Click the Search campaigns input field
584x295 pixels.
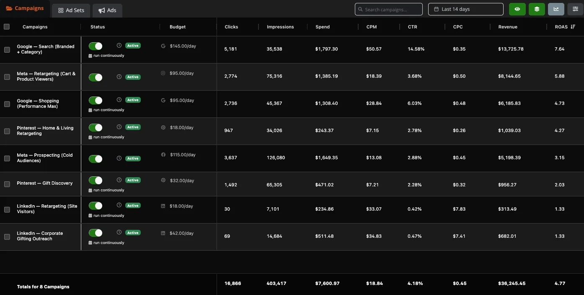(x=389, y=9)
